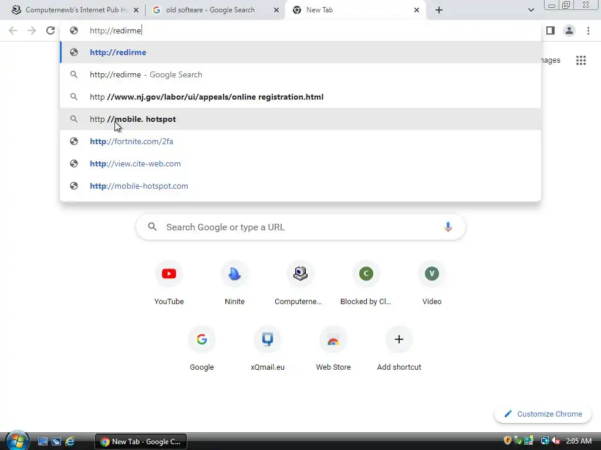The width and height of the screenshot is (601, 450).
Task: Open the YouTube shortcut
Action: click(x=169, y=283)
